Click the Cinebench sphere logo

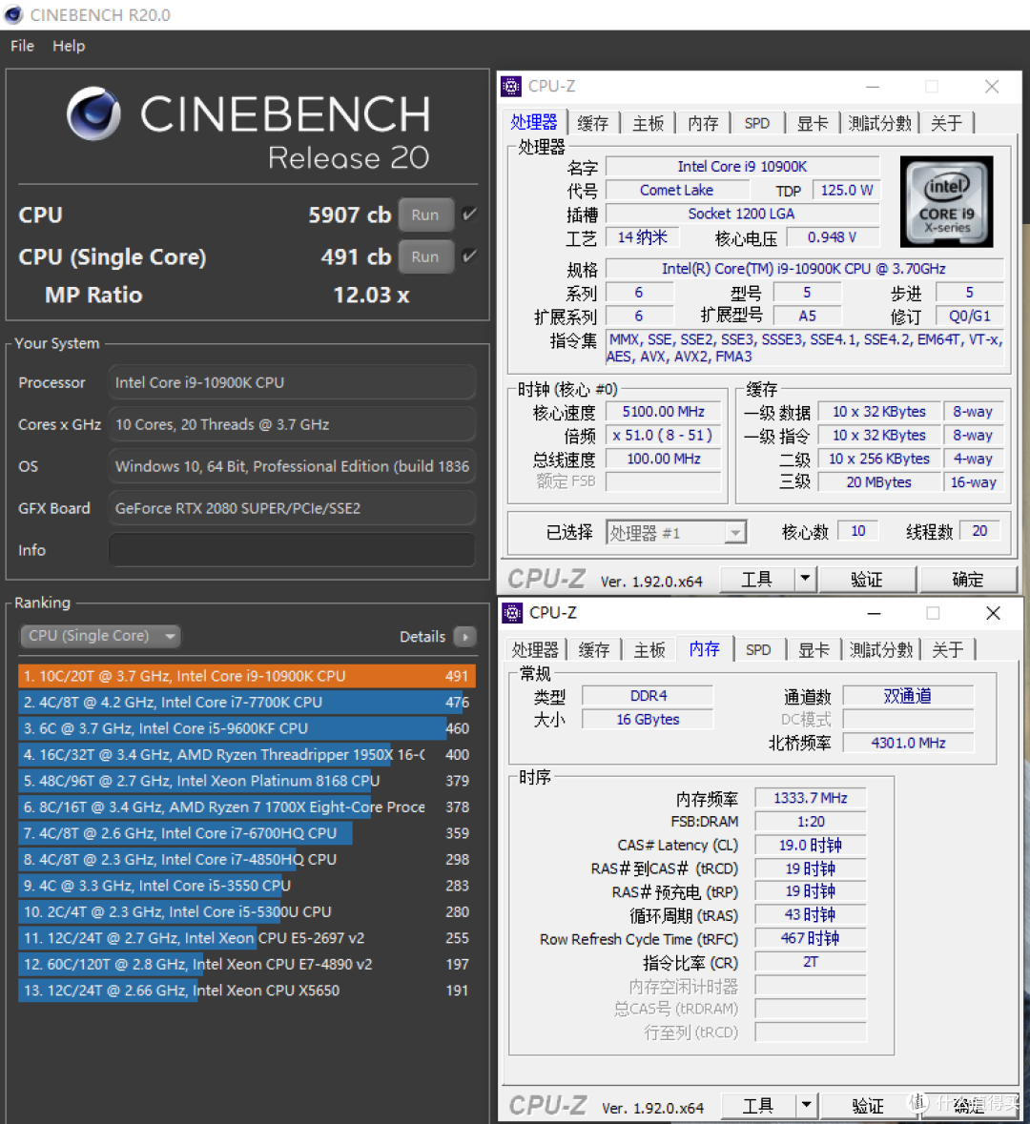click(x=93, y=113)
